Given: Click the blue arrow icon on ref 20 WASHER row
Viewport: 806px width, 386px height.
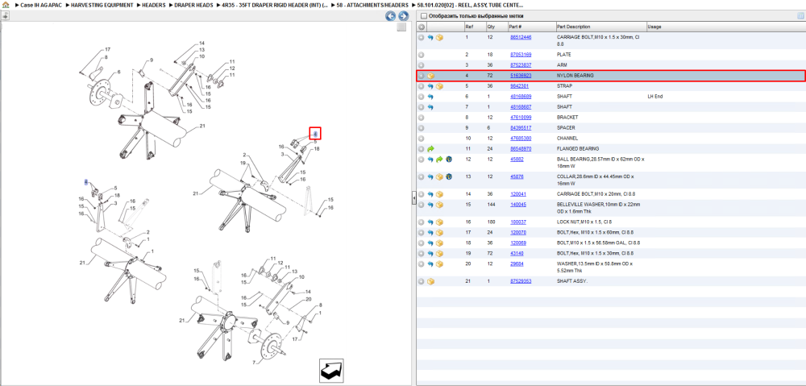Looking at the screenshot, I should [x=430, y=264].
